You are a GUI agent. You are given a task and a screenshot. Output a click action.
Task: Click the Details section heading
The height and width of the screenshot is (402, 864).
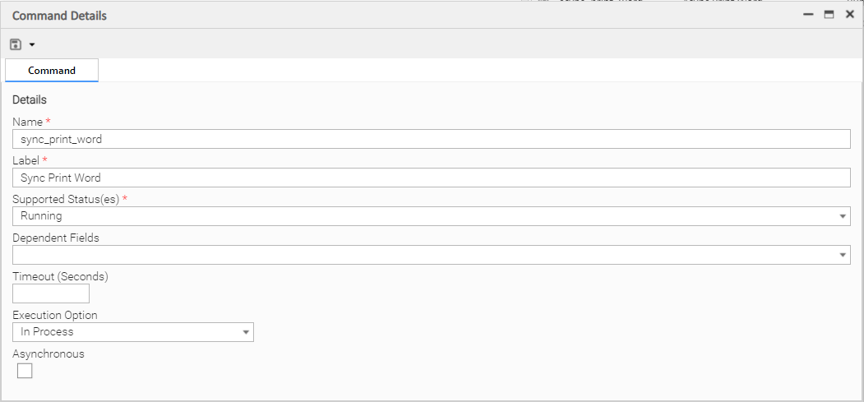(x=30, y=100)
